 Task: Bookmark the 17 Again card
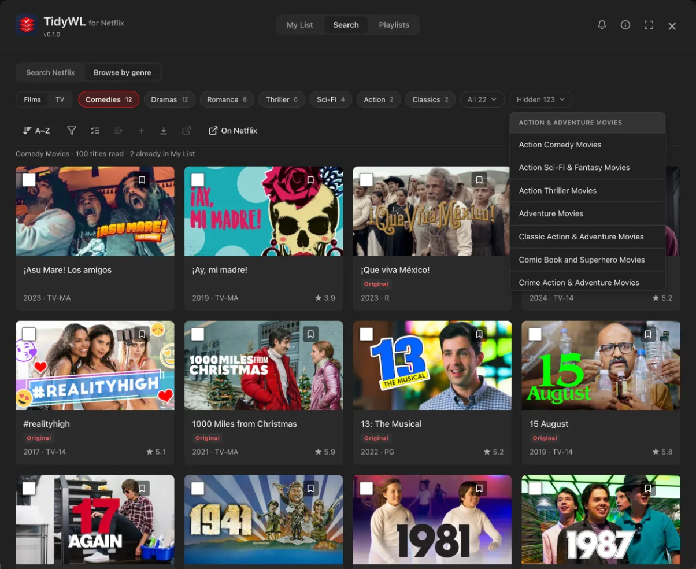tap(142, 488)
